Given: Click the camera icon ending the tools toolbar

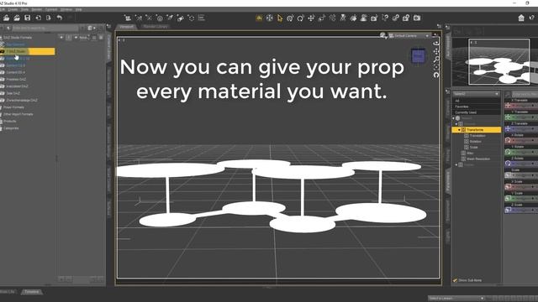Looking at the screenshot, I should (417, 18).
